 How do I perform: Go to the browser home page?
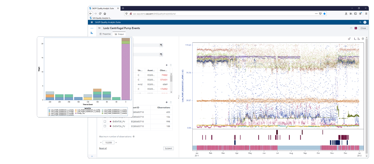point(105,14)
